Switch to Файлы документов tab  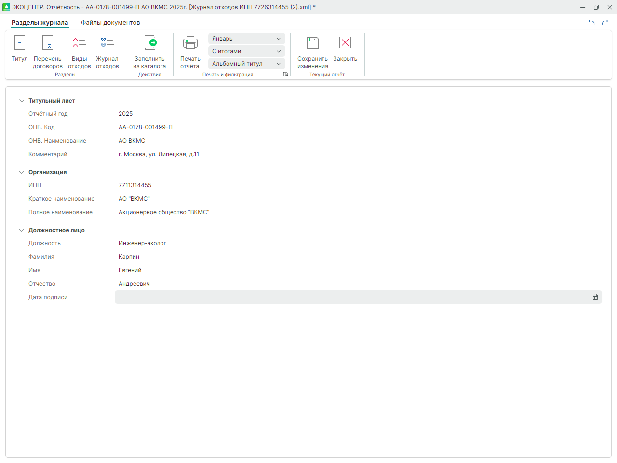(x=110, y=23)
